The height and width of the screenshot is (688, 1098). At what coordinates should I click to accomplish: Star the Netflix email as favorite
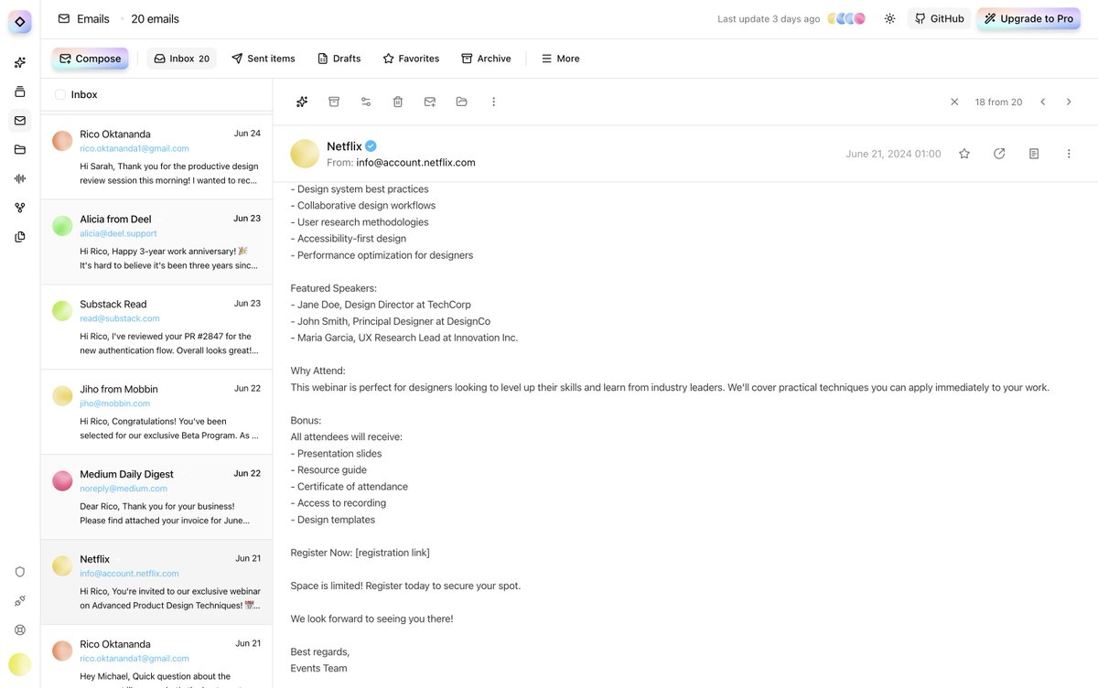(x=964, y=154)
